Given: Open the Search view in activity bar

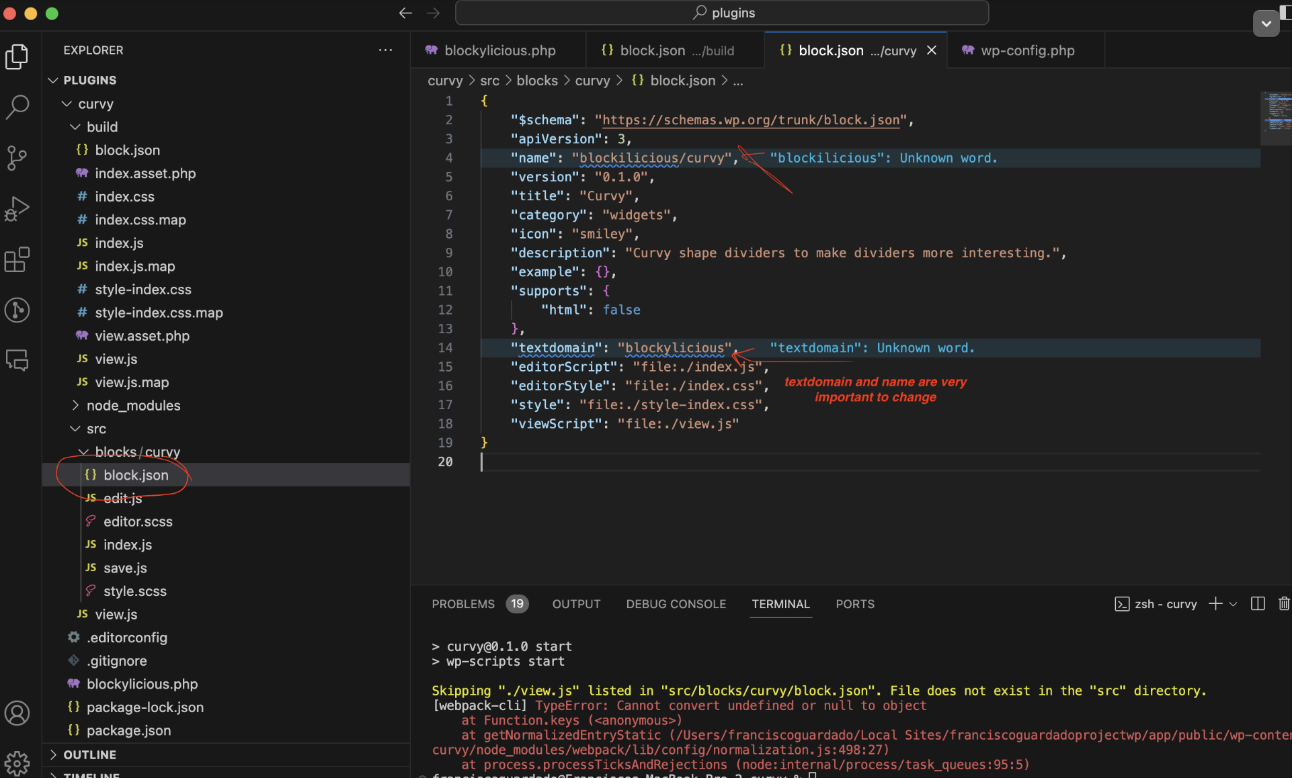Looking at the screenshot, I should click(x=17, y=107).
